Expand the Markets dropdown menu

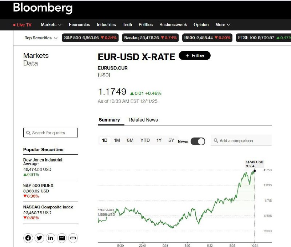51,25
